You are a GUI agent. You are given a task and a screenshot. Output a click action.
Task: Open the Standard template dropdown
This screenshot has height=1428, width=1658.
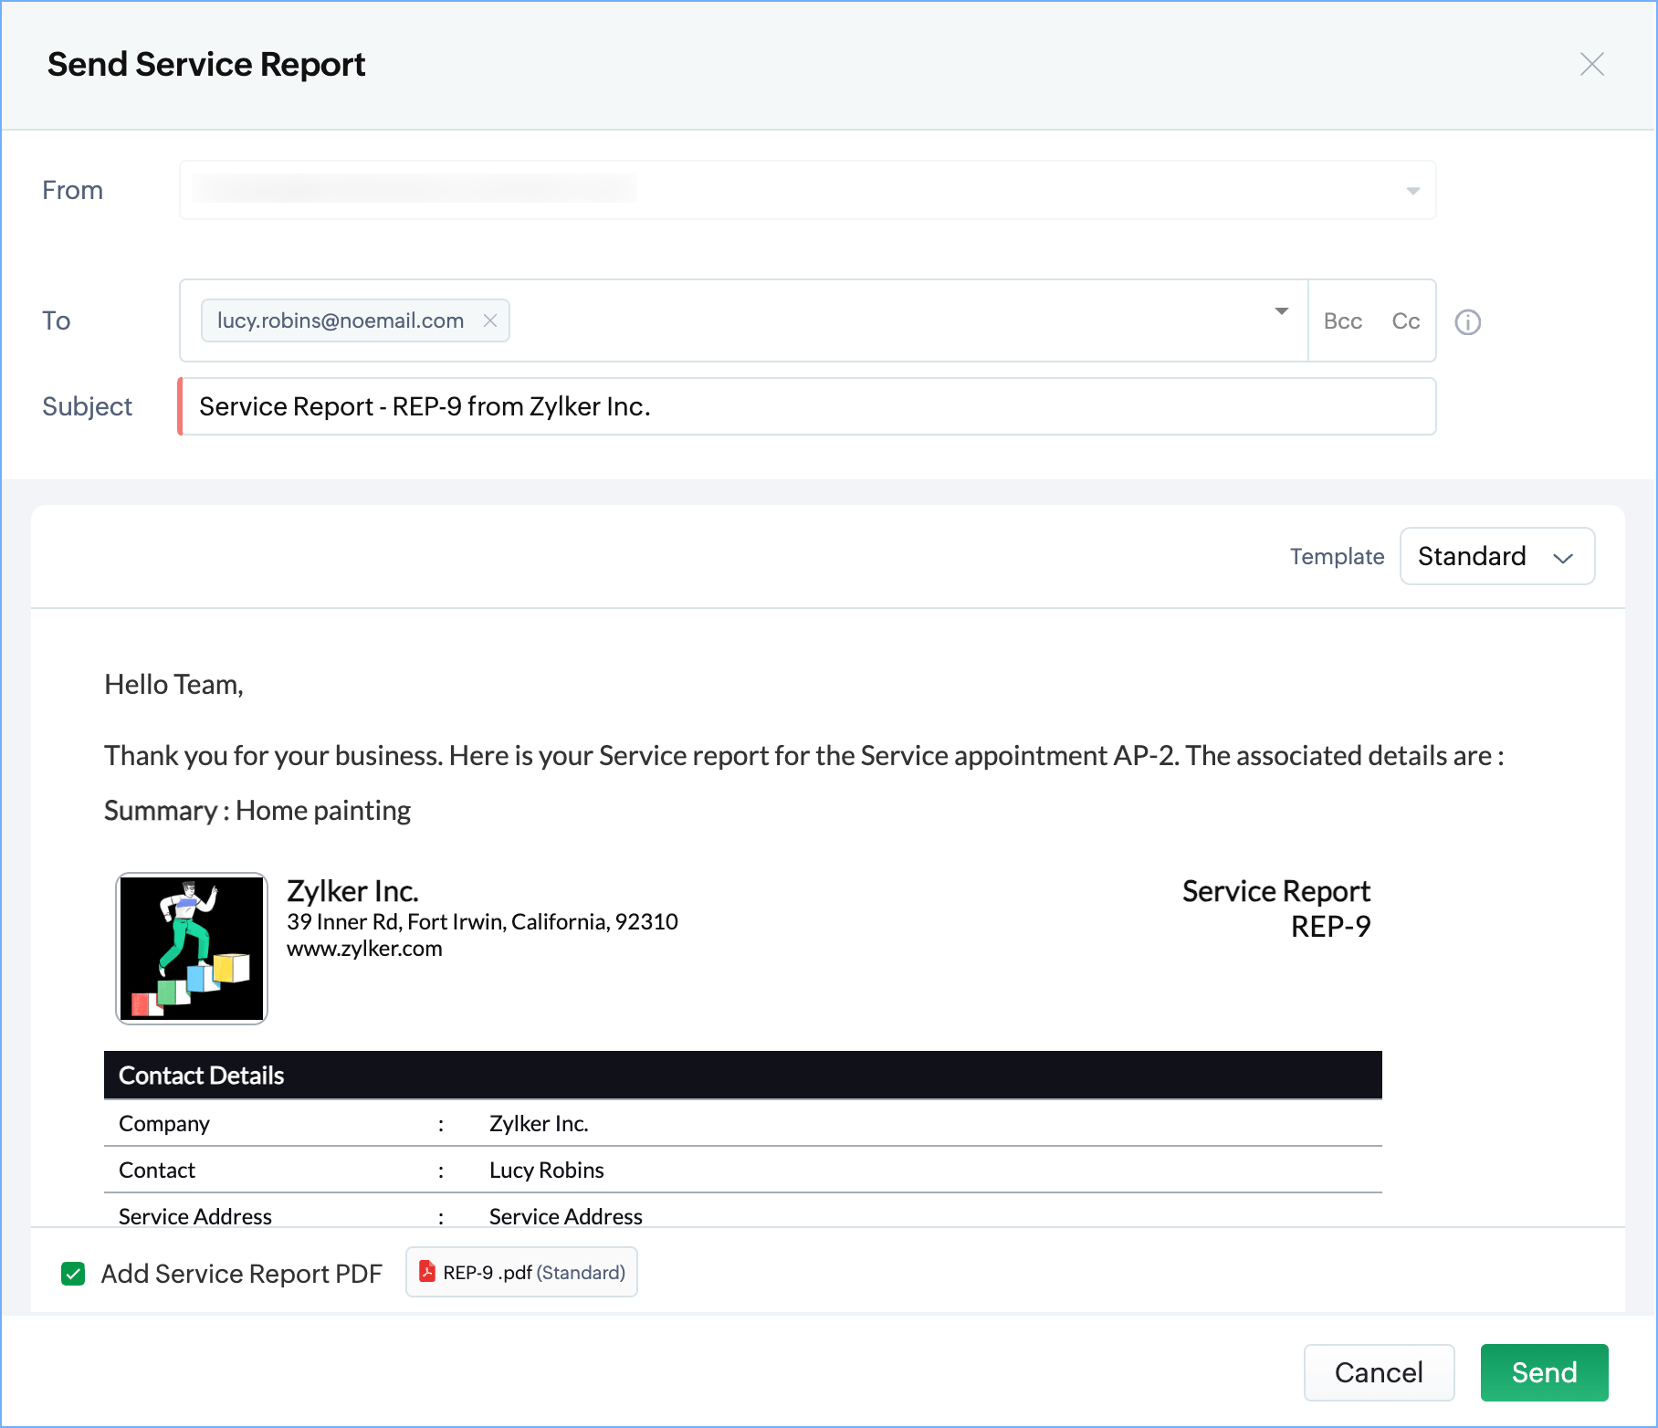click(x=1496, y=556)
